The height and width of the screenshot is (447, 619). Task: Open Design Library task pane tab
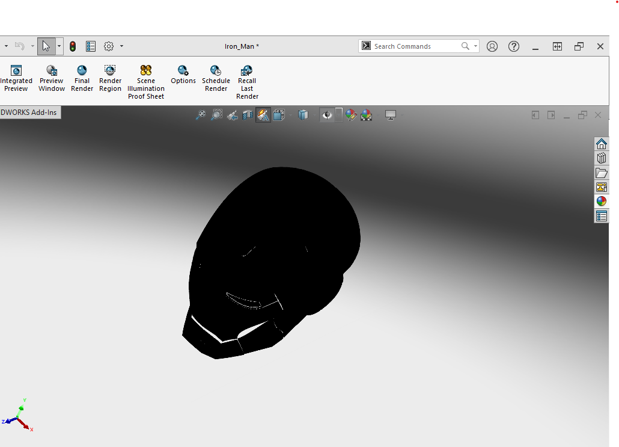tap(601, 158)
